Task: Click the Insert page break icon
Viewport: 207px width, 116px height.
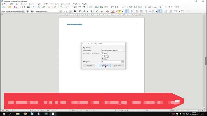Action: [x=112, y=7]
